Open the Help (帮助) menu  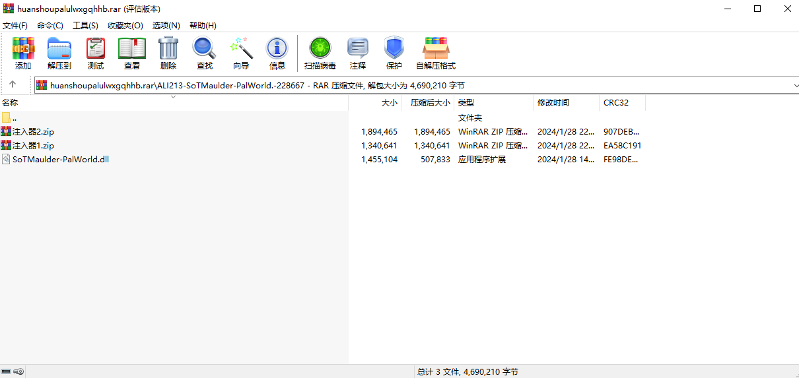coord(203,25)
